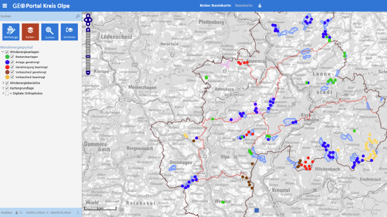Screen dimensions: 387x217
Task: Toggle the Vorbescheid beantragt checkbox
Action: 12,77
